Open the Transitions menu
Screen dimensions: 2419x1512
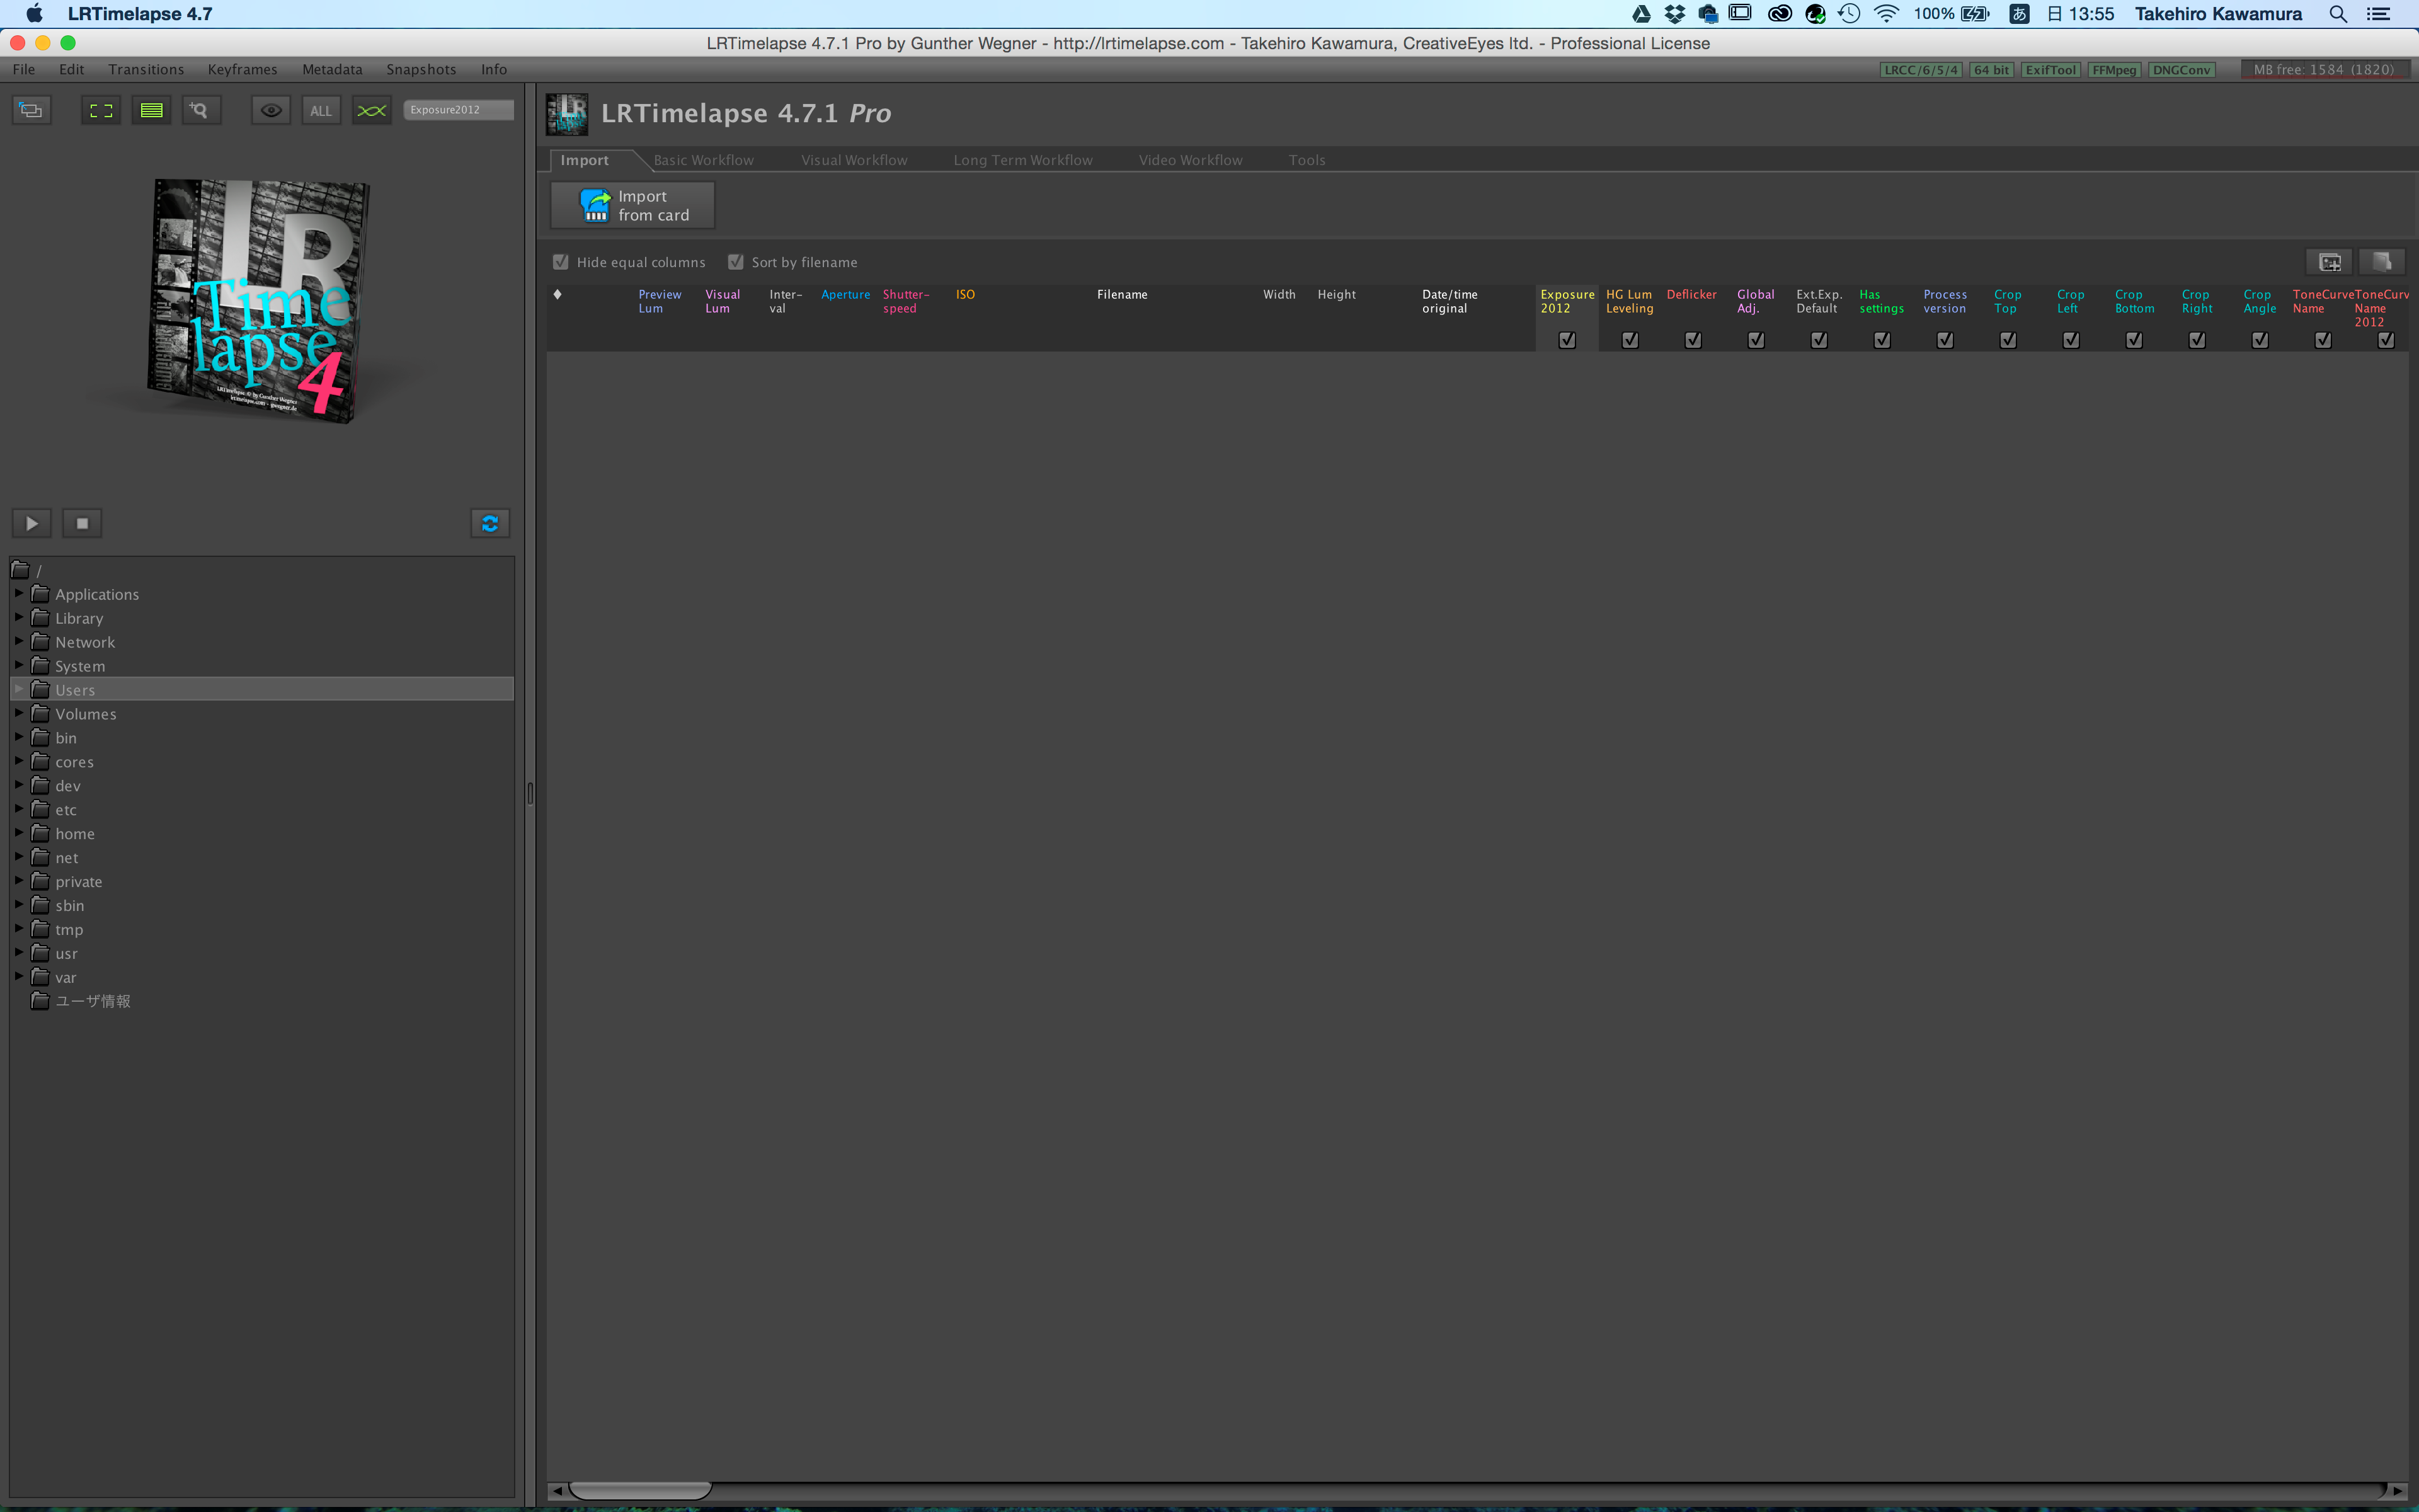pos(146,69)
